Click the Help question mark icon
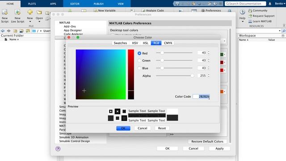Image resolution: width=286 pixels, height=161 pixels. tap(242, 12)
